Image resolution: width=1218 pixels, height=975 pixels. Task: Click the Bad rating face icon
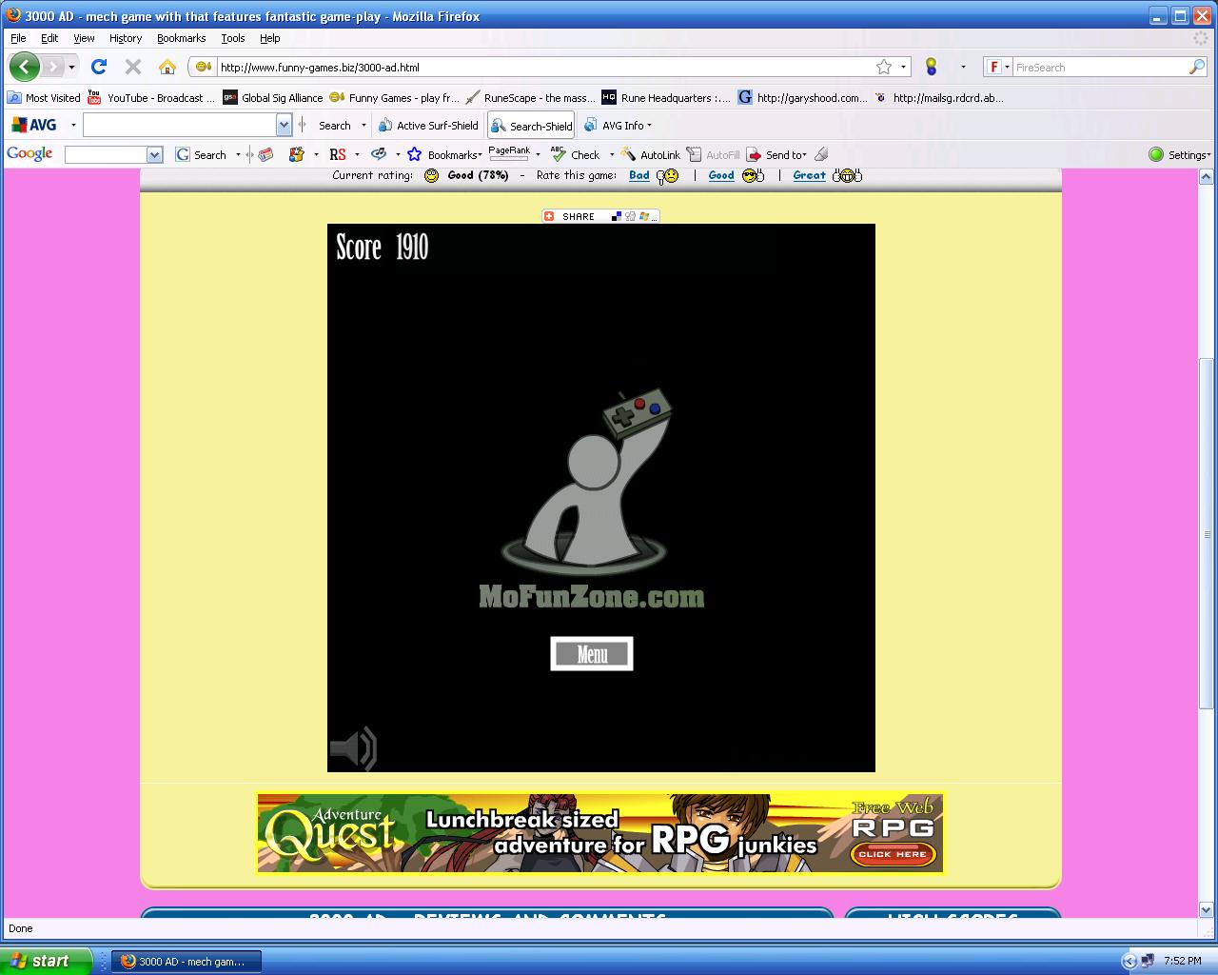(667, 175)
